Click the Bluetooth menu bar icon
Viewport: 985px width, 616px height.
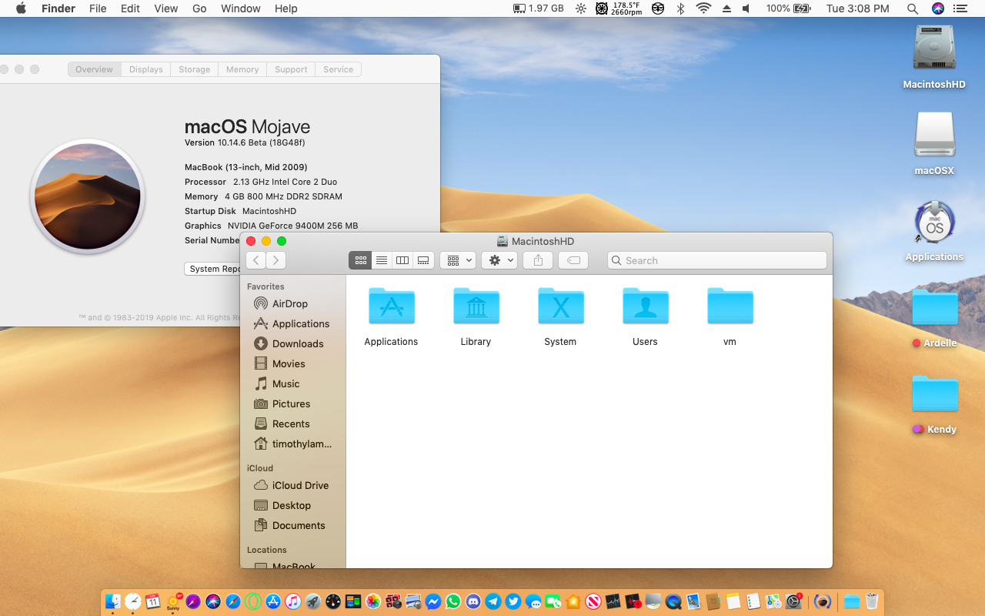point(680,8)
